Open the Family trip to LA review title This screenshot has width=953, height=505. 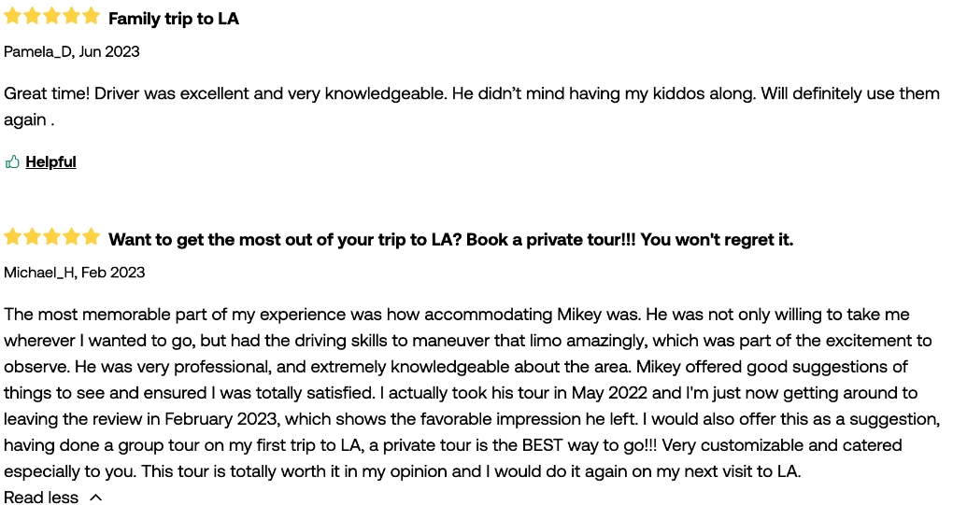click(174, 19)
